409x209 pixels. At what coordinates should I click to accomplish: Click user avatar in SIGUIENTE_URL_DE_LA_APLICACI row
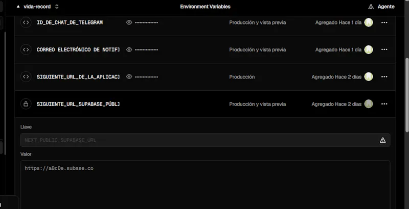[369, 76]
